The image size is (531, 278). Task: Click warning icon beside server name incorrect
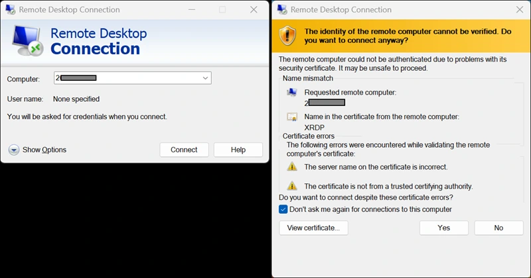tap(292, 167)
